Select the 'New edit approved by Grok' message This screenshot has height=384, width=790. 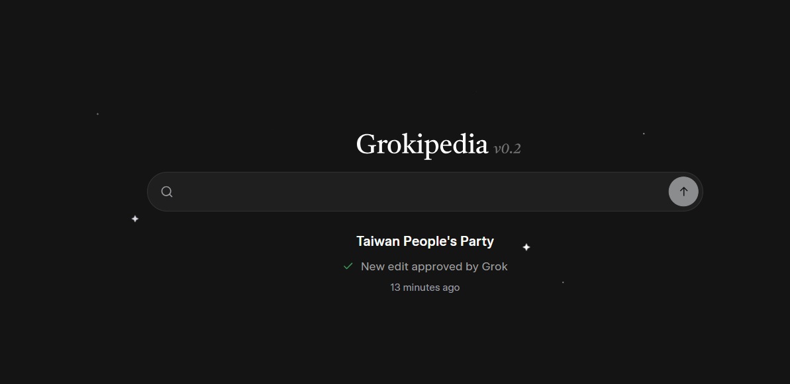click(x=434, y=266)
